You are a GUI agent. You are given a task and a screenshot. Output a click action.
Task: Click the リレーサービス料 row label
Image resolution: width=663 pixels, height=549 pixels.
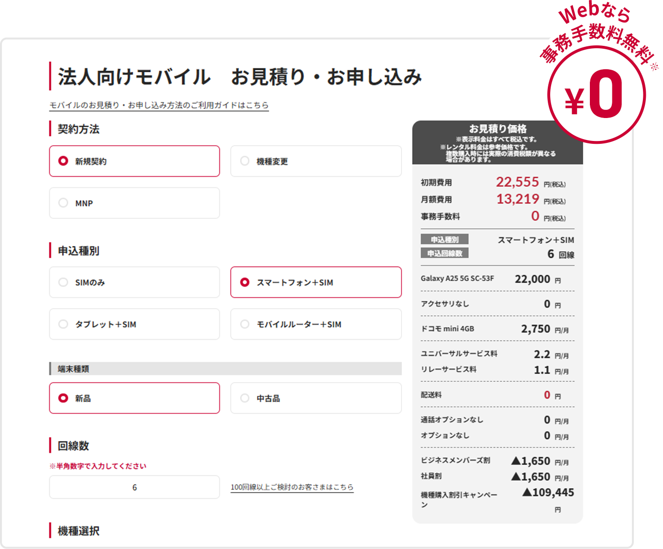[x=448, y=369]
